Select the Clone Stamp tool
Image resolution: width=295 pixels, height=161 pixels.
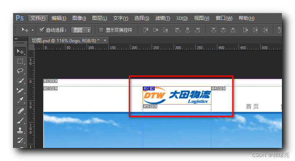click(x=20, y=130)
